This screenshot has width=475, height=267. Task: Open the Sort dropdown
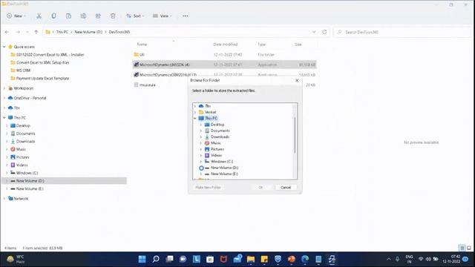coord(135,16)
